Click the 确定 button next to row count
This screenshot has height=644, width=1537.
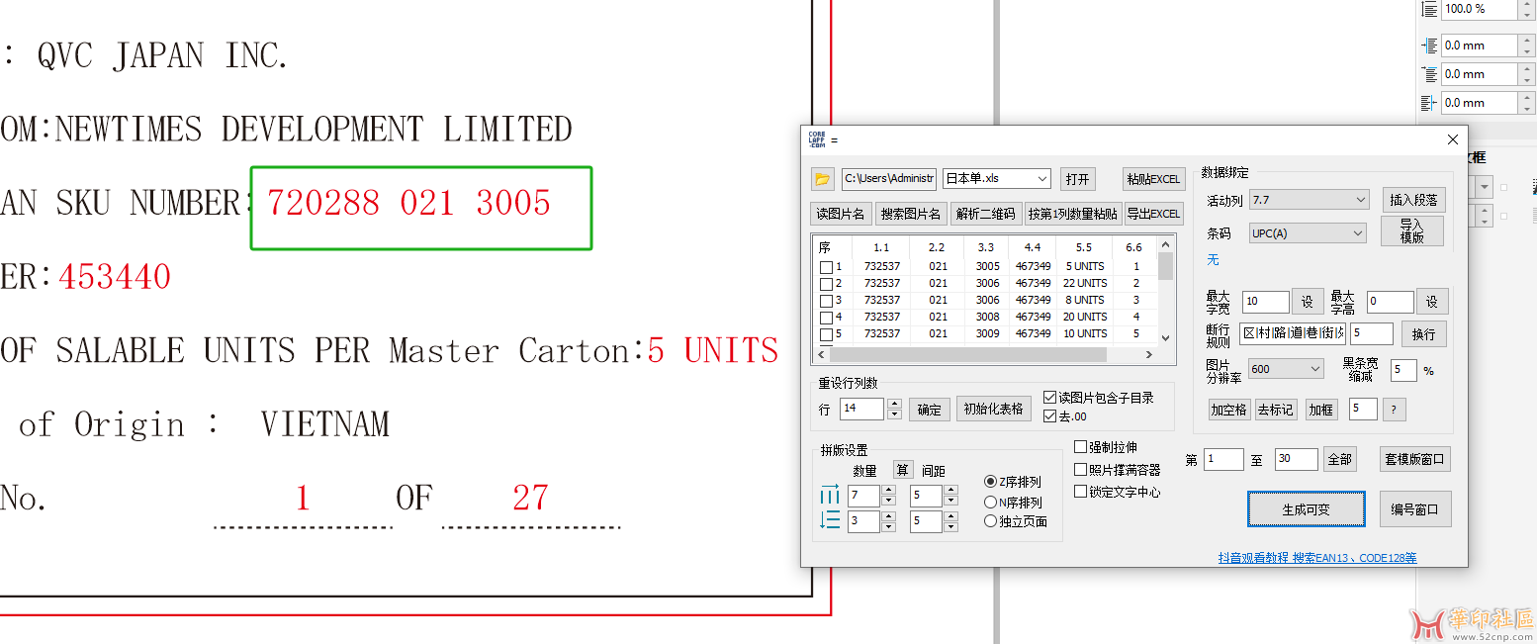click(929, 410)
